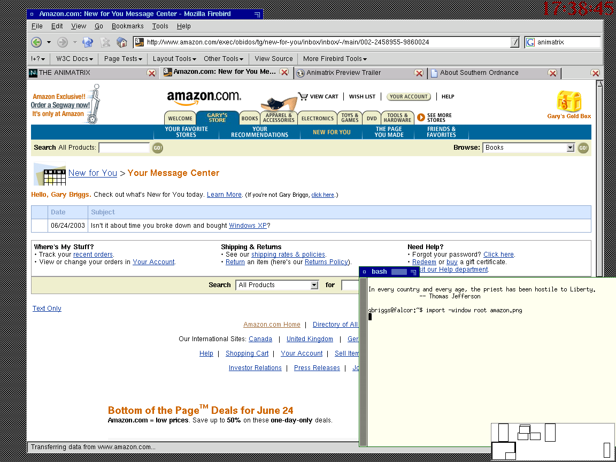Viewport: 616px width, 462px height.
Task: Click the Forward navigation arrow
Action: click(x=62, y=42)
